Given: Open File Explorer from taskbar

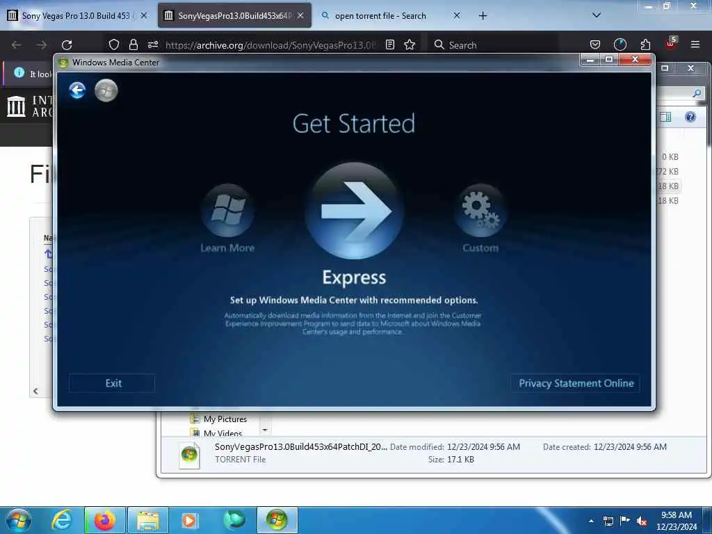Looking at the screenshot, I should (148, 520).
